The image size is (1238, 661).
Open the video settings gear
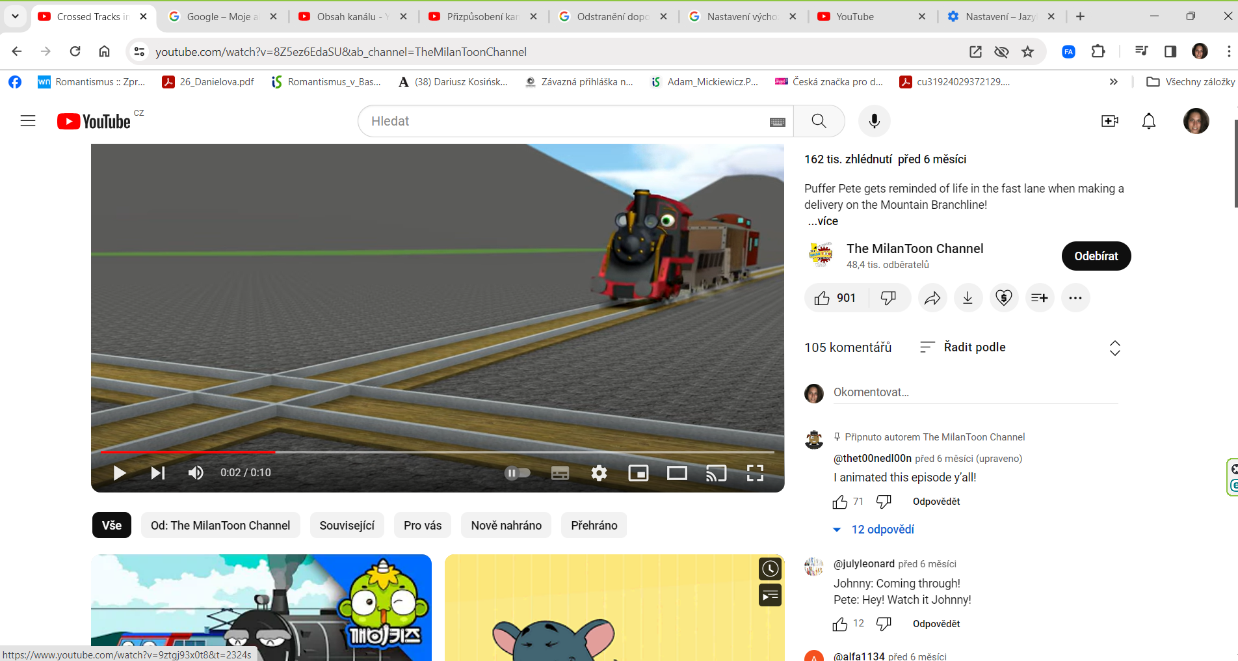click(x=599, y=473)
